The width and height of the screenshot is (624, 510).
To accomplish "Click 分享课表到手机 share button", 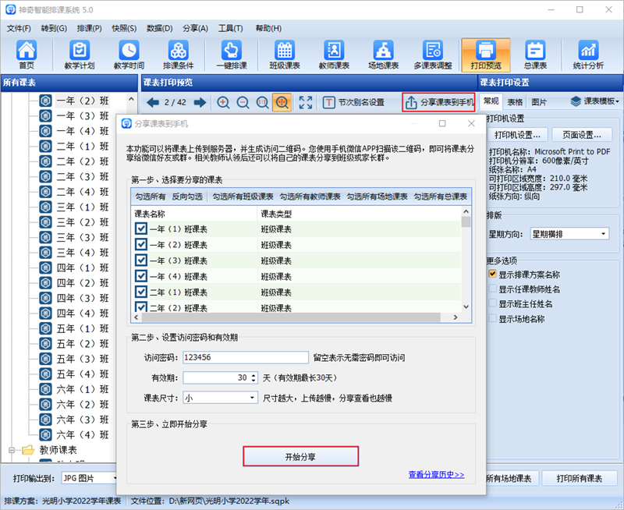I will (x=438, y=103).
